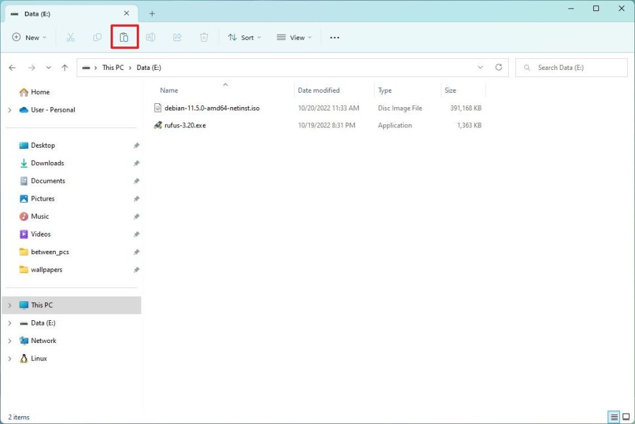The image size is (635, 424).
Task: Open the New item dropdown
Action: coord(29,37)
